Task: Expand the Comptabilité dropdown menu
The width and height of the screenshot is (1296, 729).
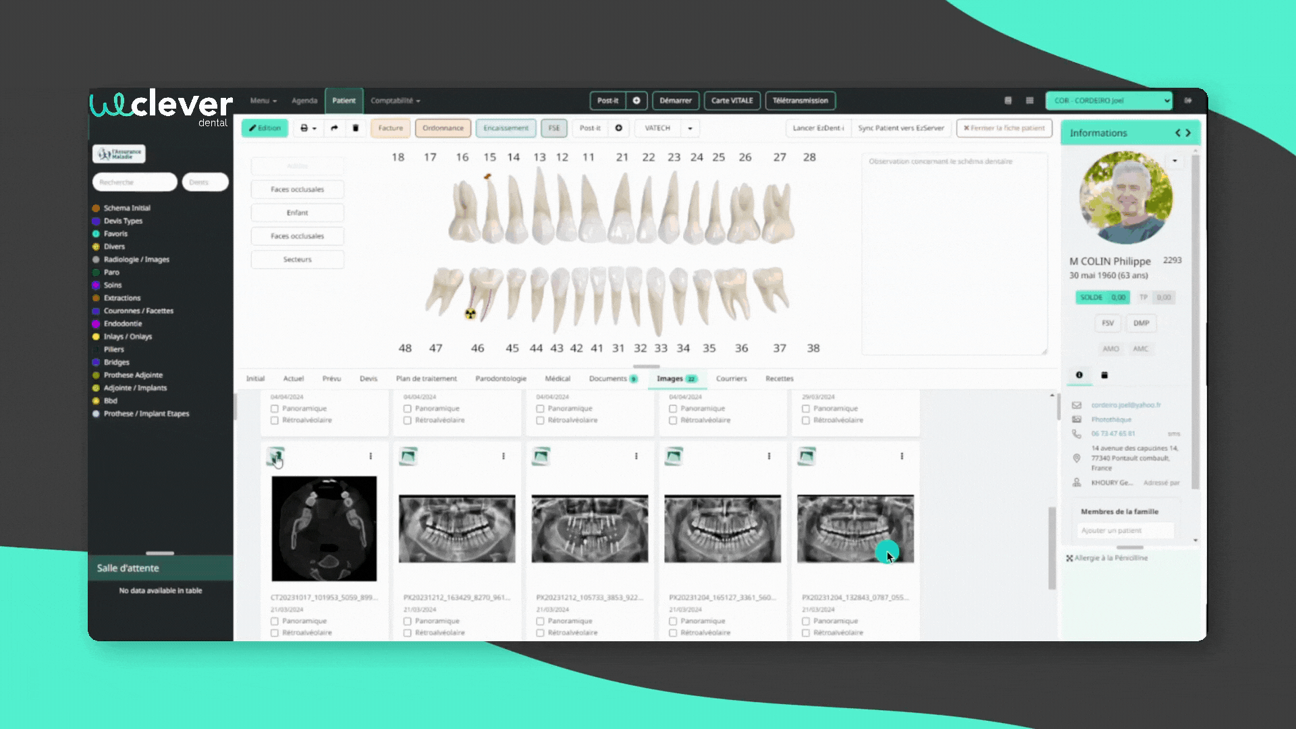Action: pyautogui.click(x=395, y=101)
